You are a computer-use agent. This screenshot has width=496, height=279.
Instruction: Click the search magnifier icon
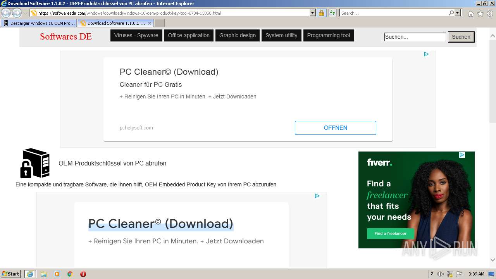[451, 13]
